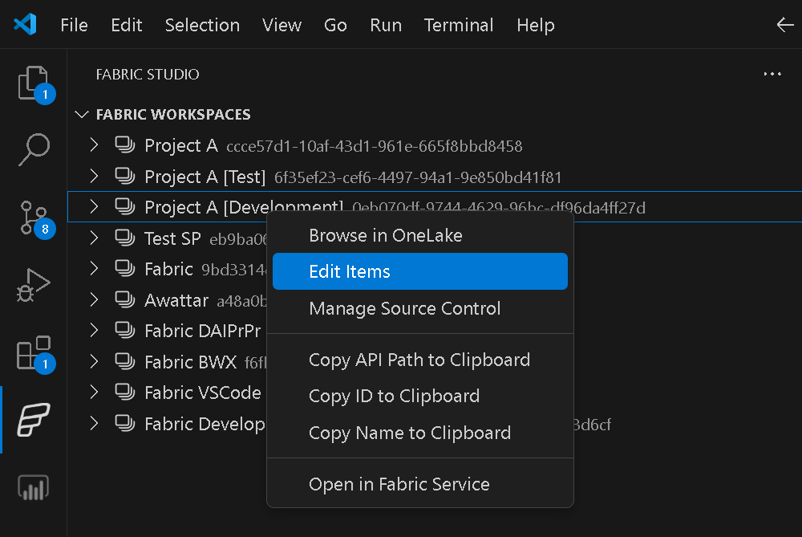Screen dimensions: 802x537
Task: Expand the Project A workspace node
Action: 94,145
